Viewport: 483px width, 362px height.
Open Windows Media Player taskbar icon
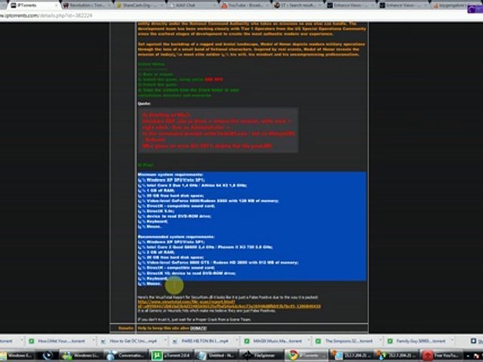coord(47,356)
